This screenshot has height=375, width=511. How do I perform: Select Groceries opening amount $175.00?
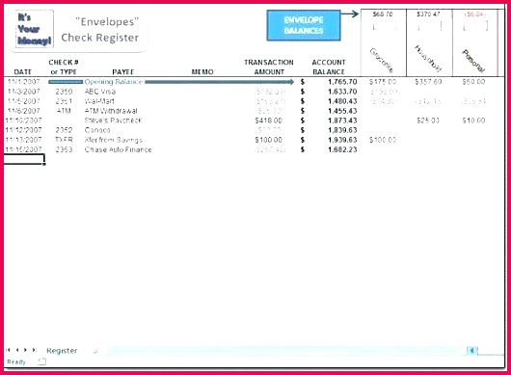tap(383, 82)
